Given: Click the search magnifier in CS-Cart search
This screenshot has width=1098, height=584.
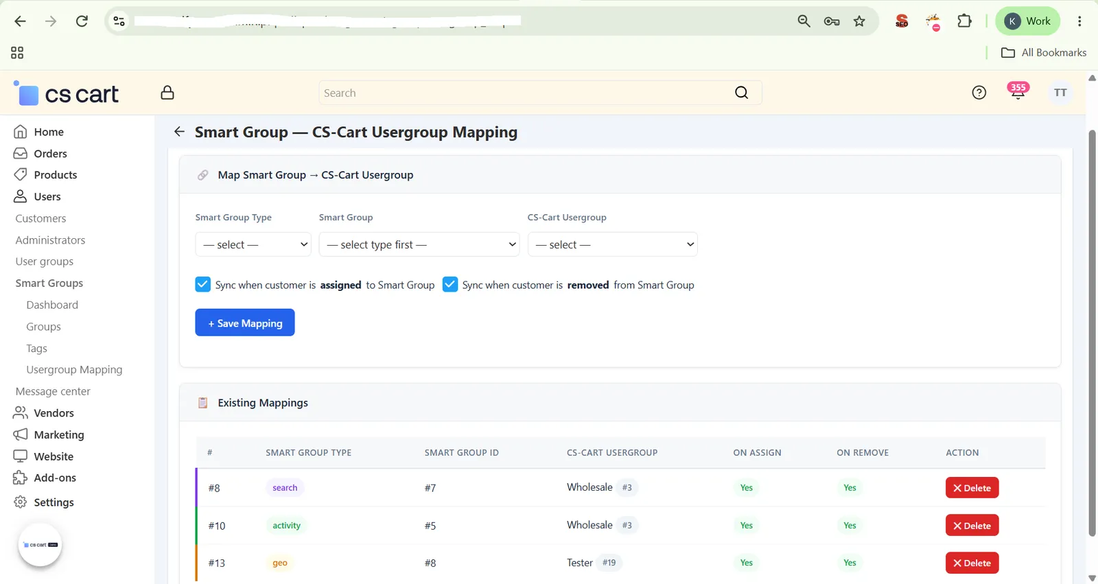Looking at the screenshot, I should [741, 93].
